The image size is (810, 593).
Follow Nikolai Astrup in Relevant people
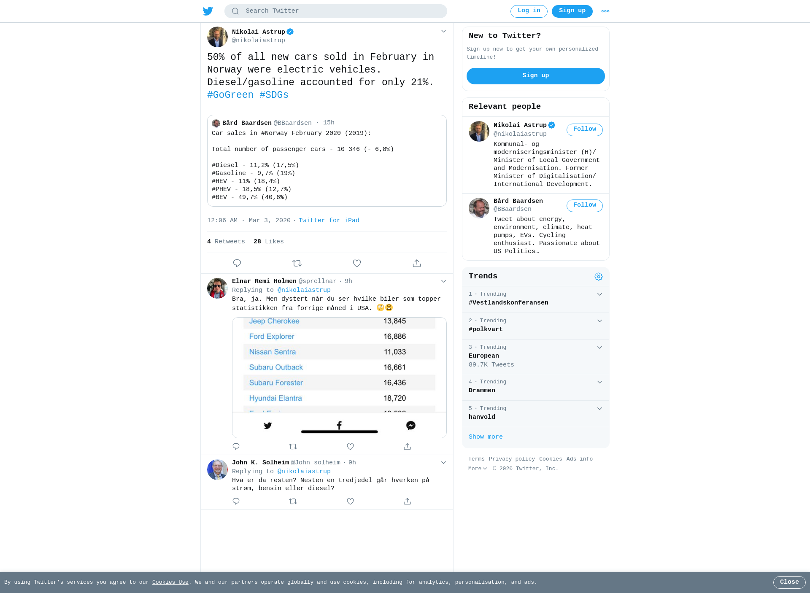click(585, 129)
